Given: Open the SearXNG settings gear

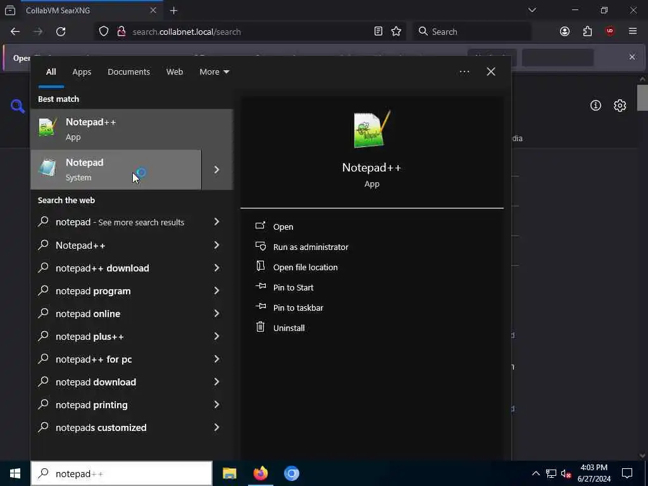Looking at the screenshot, I should point(620,106).
